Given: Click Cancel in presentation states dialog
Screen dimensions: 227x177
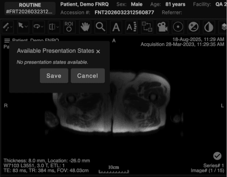Looking at the screenshot, I should point(88,76).
